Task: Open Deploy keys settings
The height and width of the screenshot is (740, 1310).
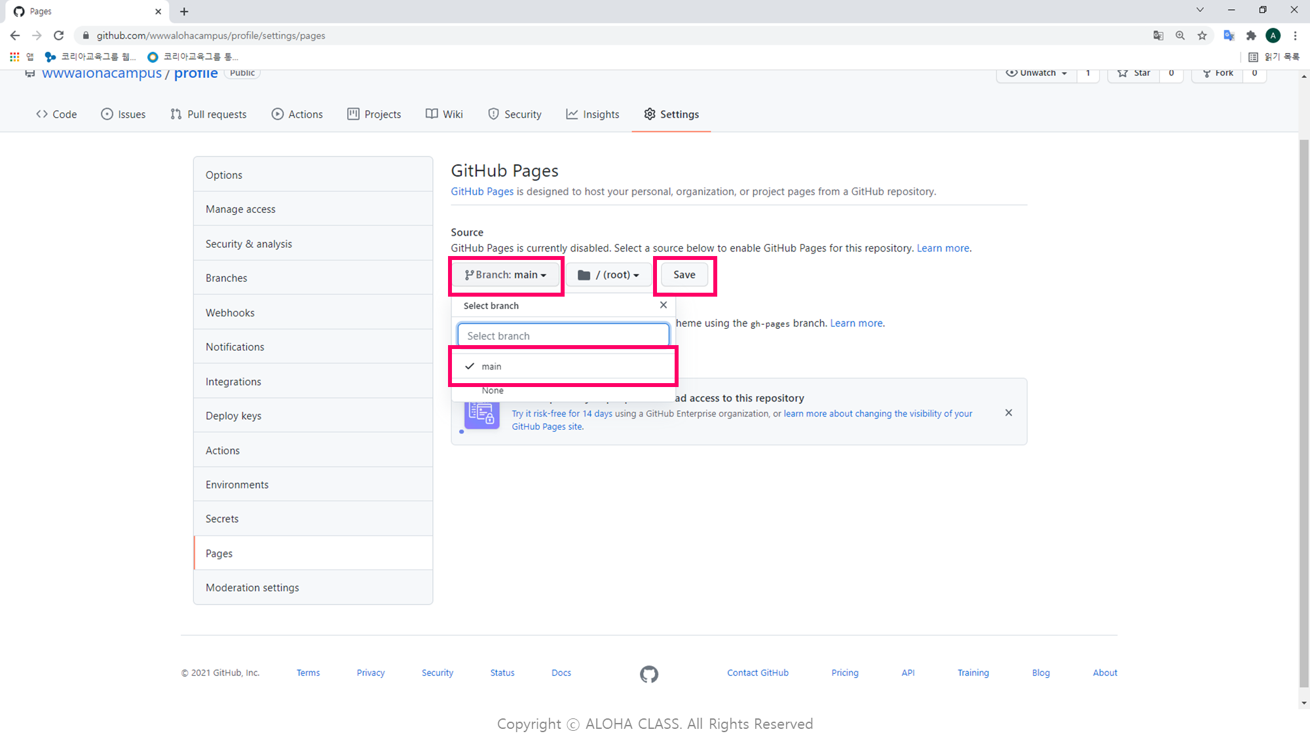Action: point(313,416)
